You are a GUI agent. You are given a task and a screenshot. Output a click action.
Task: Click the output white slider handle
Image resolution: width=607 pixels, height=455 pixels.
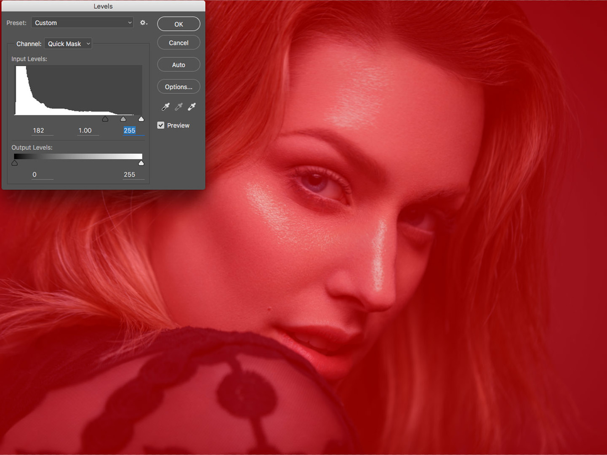[x=141, y=162]
